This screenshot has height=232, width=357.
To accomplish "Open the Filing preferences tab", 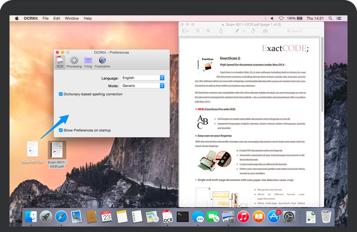I will 88,62.
